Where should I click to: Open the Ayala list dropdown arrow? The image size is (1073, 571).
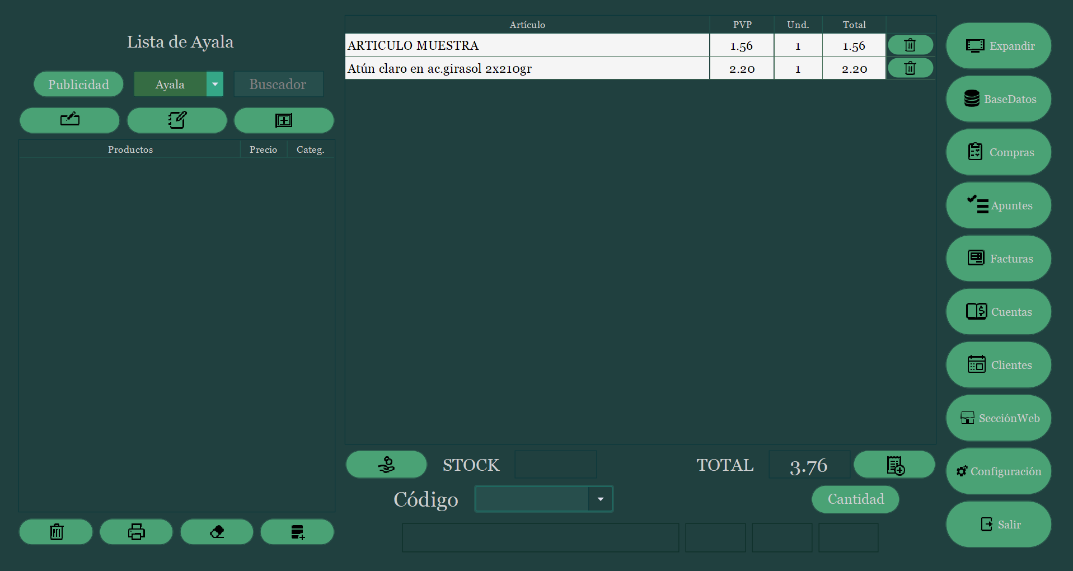(x=215, y=85)
